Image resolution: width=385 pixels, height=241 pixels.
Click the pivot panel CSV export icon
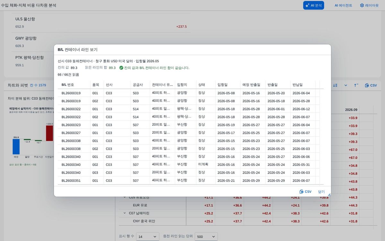coord(371,85)
